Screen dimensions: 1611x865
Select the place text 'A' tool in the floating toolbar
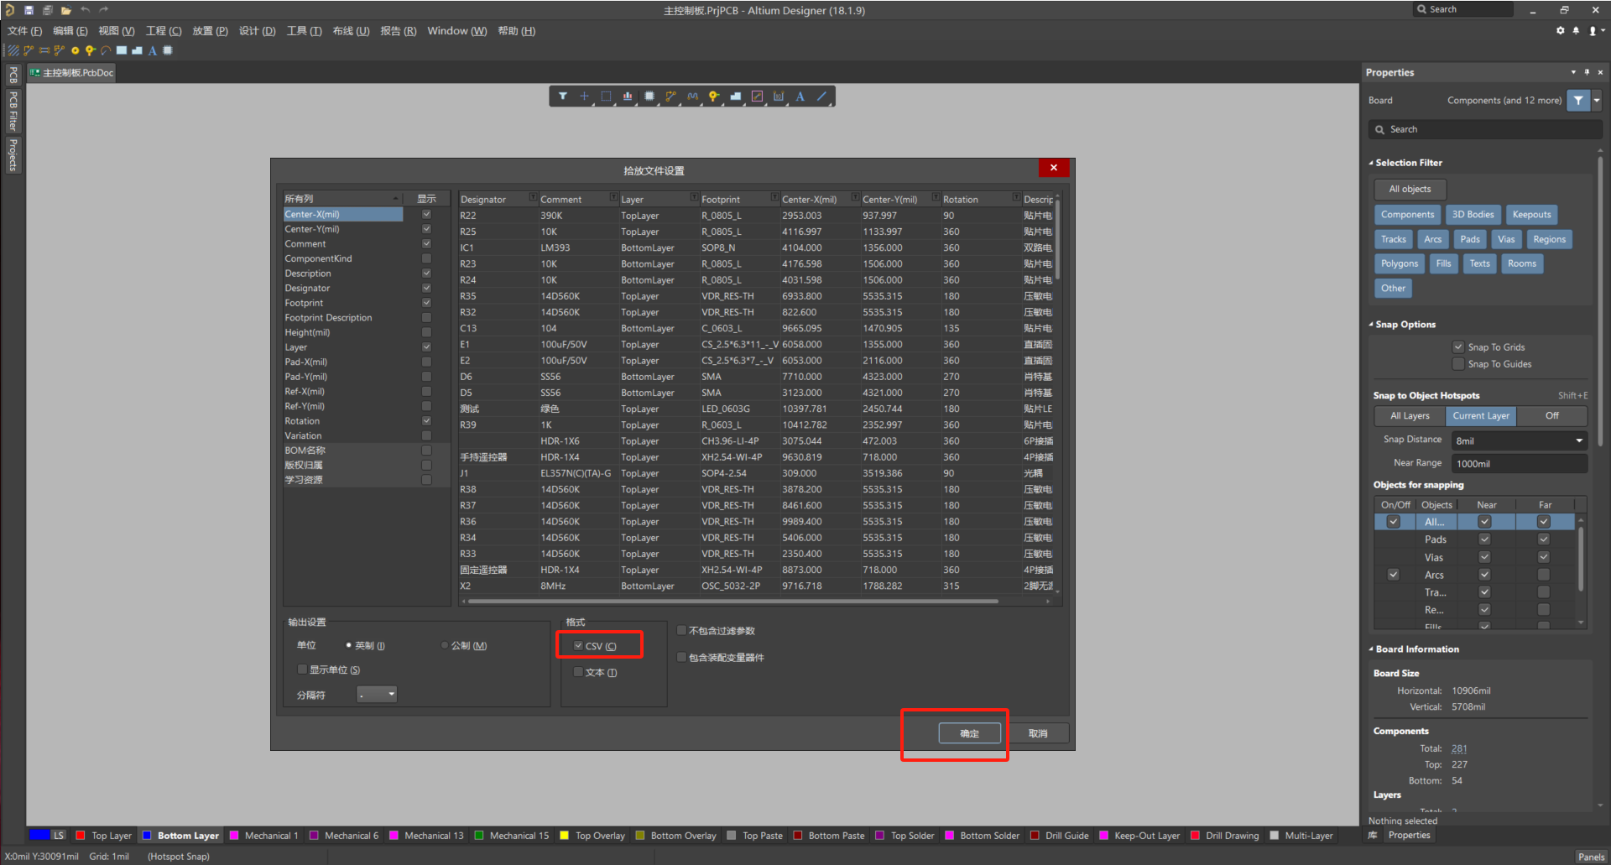[800, 96]
